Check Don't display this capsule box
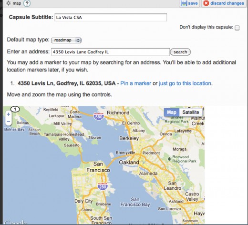Image resolution: width=248 pixels, height=225 pixels. (x=237, y=28)
